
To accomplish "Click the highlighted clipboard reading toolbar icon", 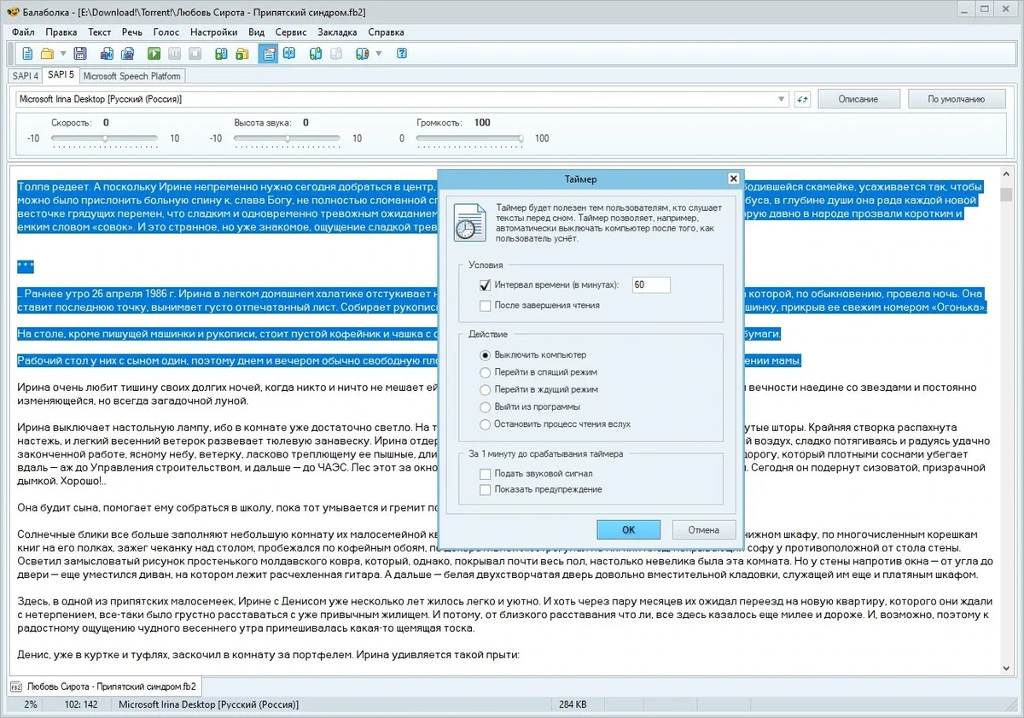I will point(269,54).
